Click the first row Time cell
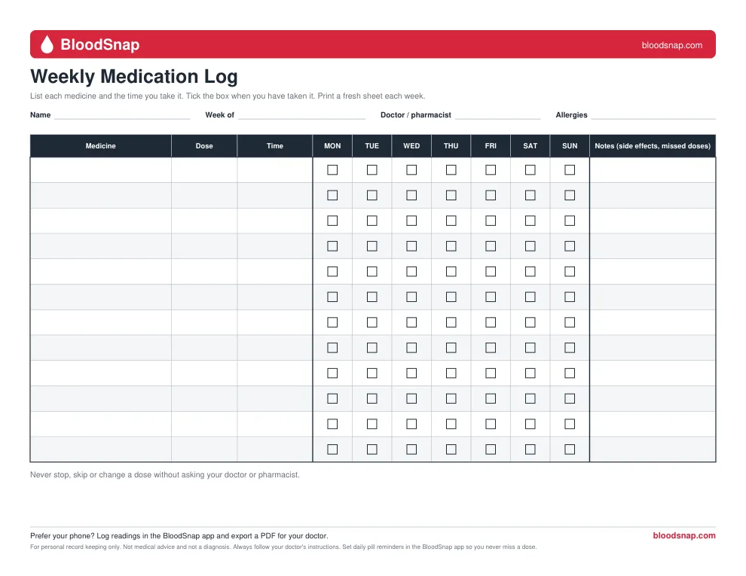Screen dimensions: 746x576 275,169
